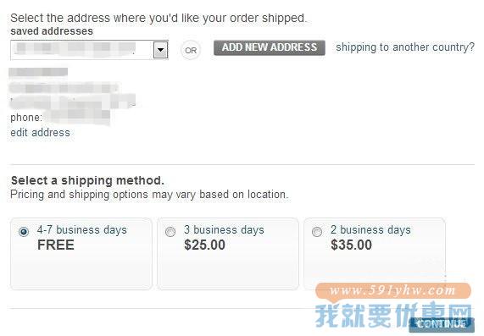Screen dimensions: 484x336
Task: Click the ADD NEW ADDRESS button
Action: (270, 47)
